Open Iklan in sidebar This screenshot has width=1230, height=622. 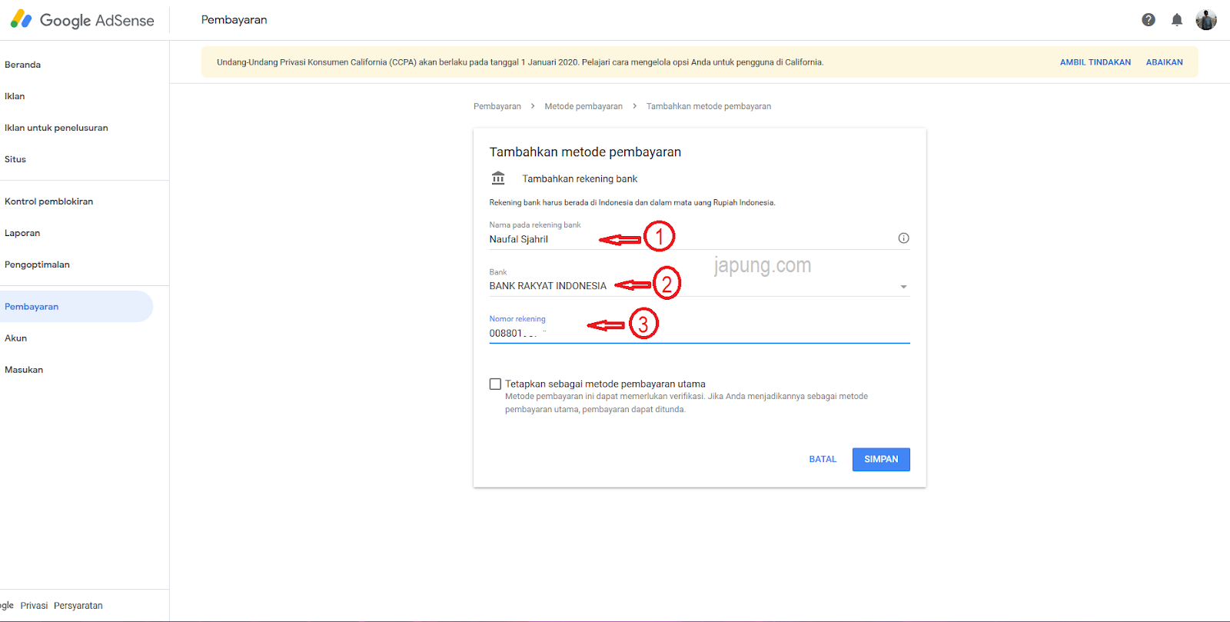[15, 96]
